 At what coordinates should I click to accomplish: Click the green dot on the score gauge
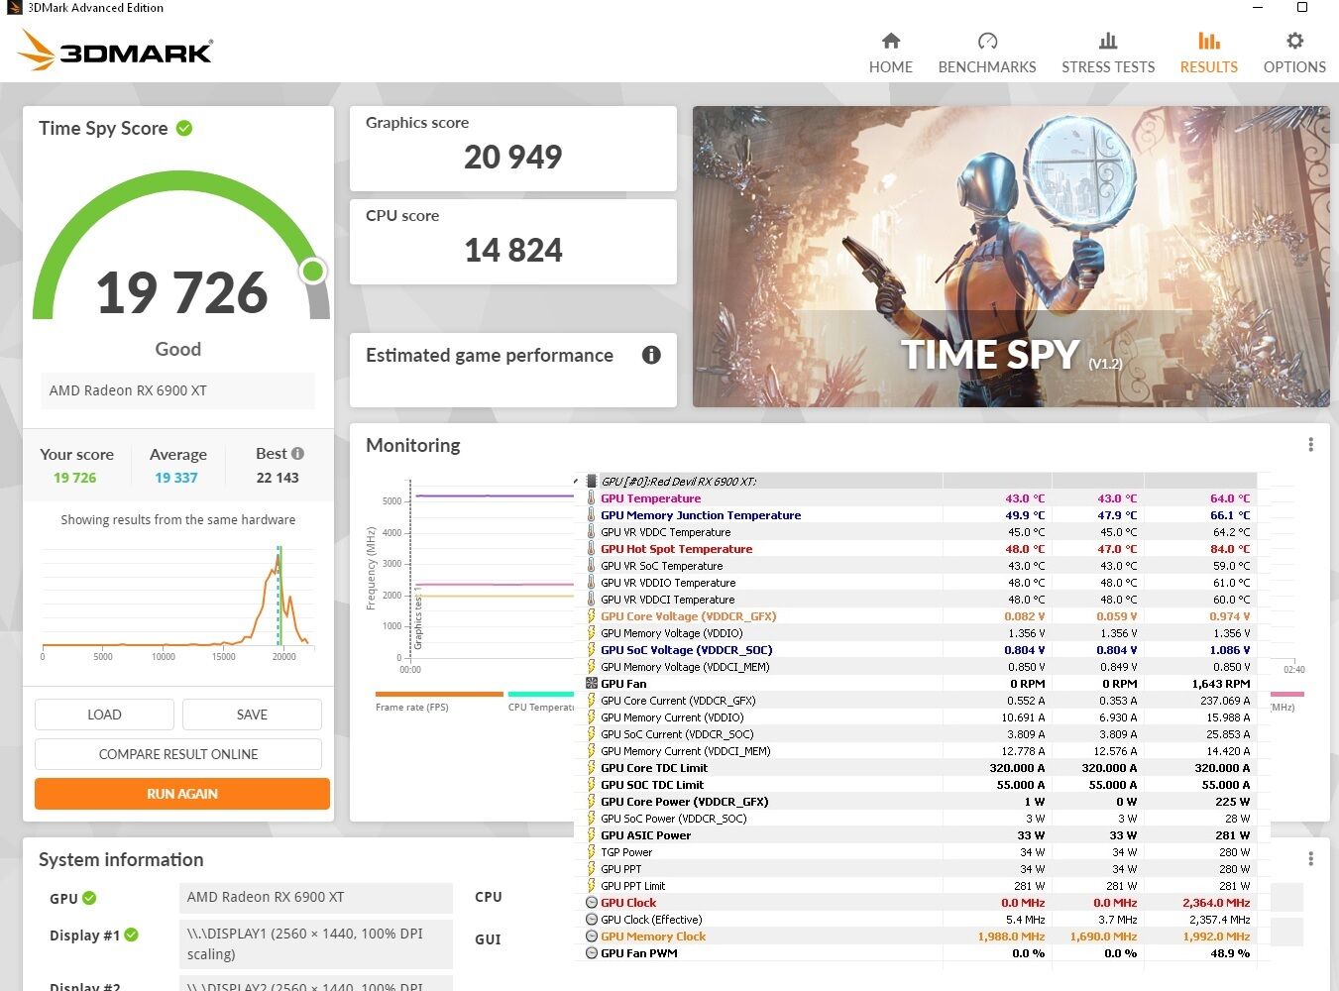[x=313, y=271]
